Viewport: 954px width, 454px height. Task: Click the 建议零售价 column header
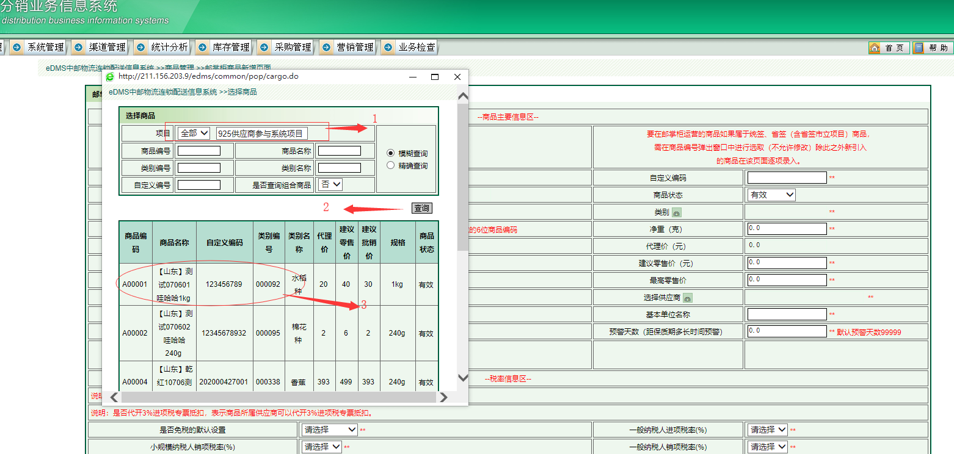tap(346, 242)
